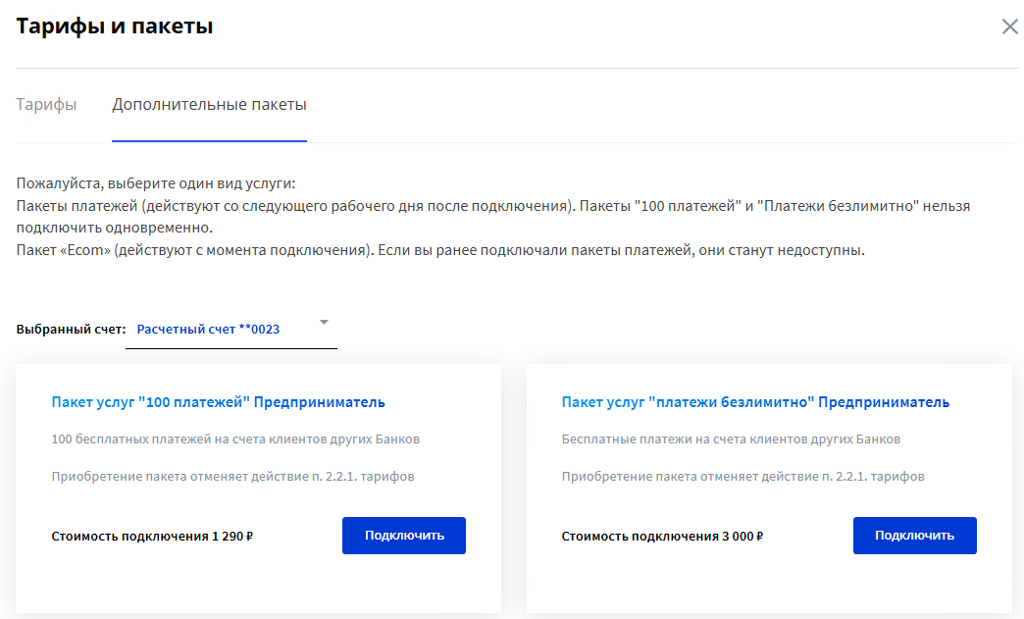The image size is (1024, 619).
Task: Click the Пакет «Ecom» description line
Action: [440, 250]
